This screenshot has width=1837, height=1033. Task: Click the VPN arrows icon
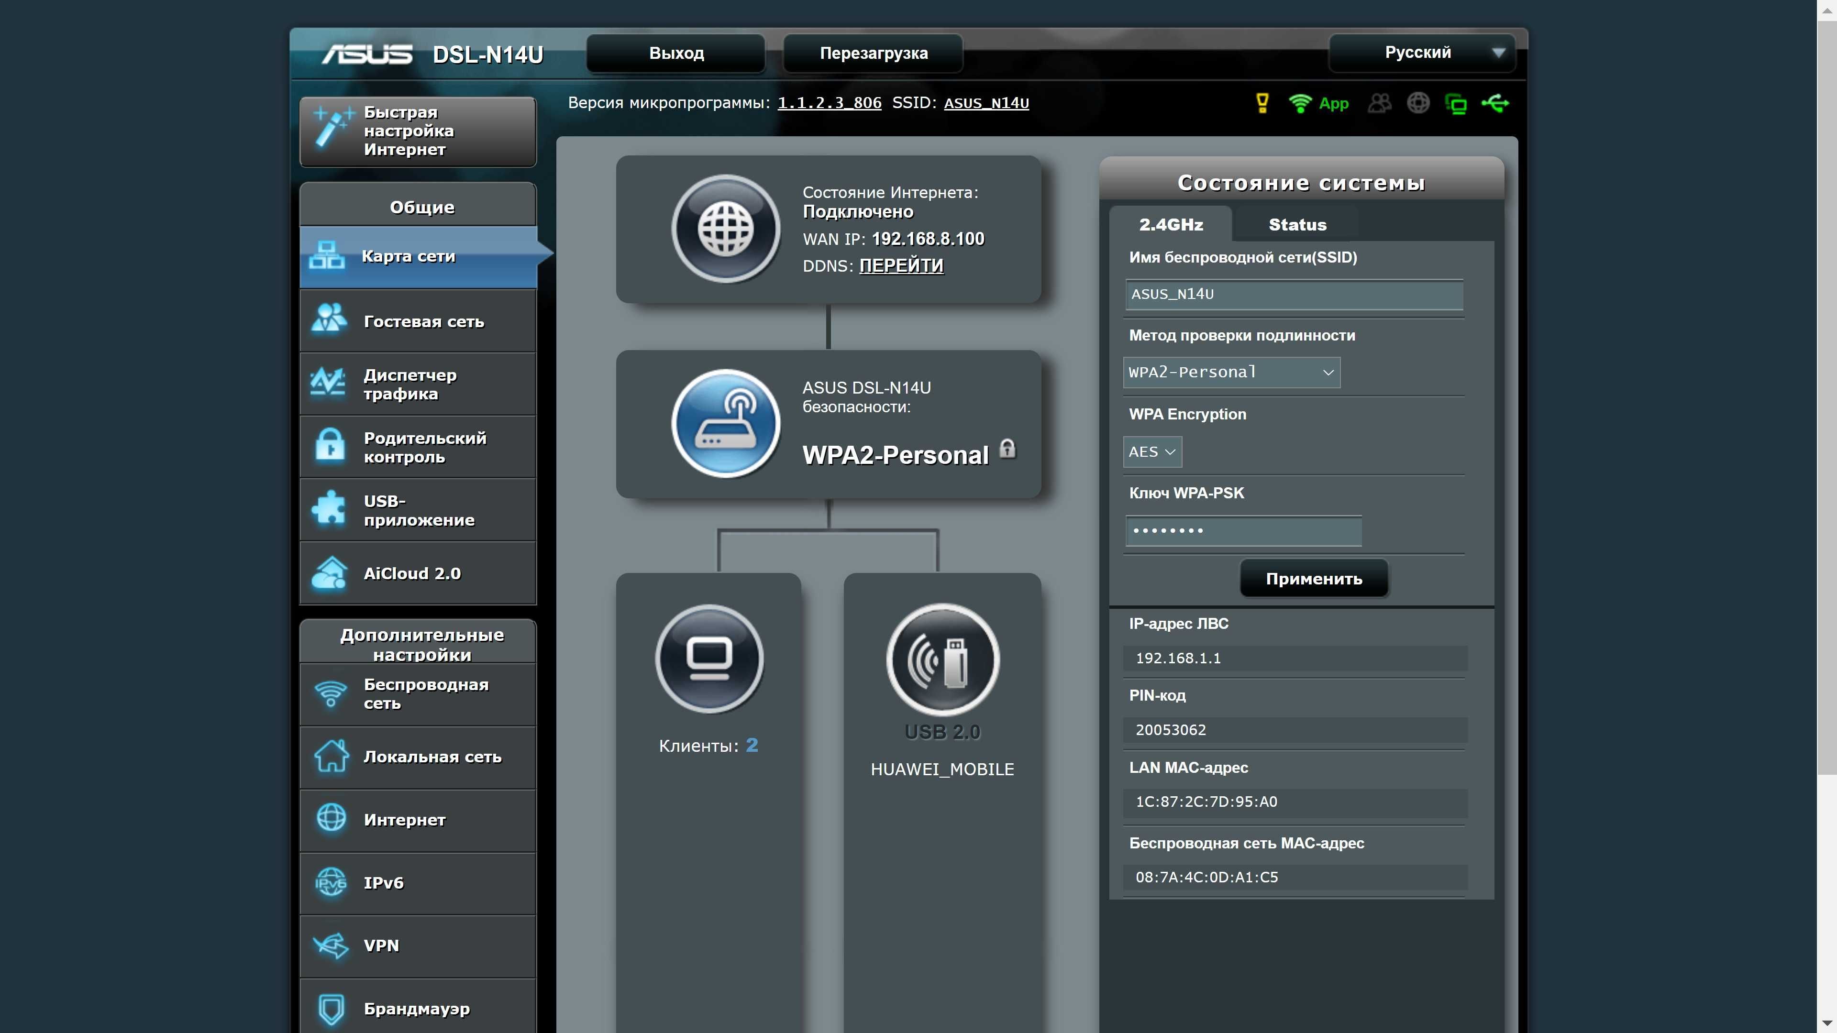point(331,946)
